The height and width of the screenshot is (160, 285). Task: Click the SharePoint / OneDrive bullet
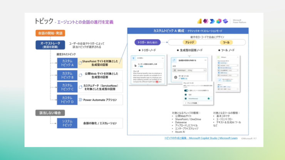(188, 119)
